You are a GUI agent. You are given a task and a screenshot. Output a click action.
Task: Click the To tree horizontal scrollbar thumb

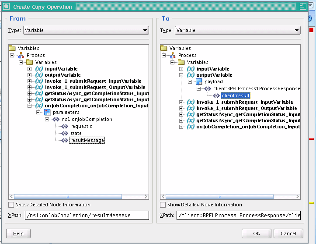(x=219, y=197)
